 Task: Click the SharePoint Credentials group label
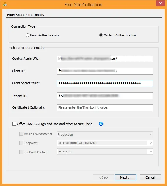click(27, 48)
